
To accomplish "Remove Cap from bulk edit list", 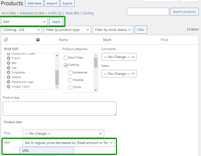I will [9, 68].
